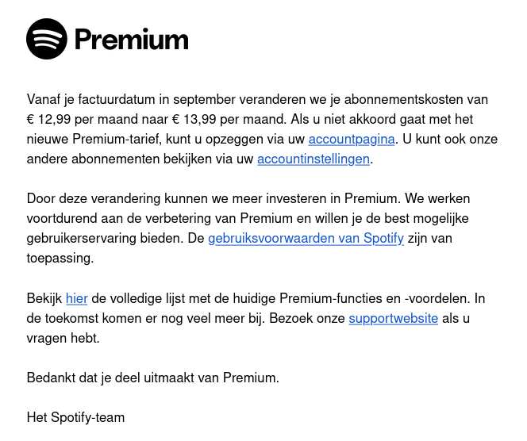
Task: Click the word 'Premium-tarief' in the text
Action: point(114,140)
